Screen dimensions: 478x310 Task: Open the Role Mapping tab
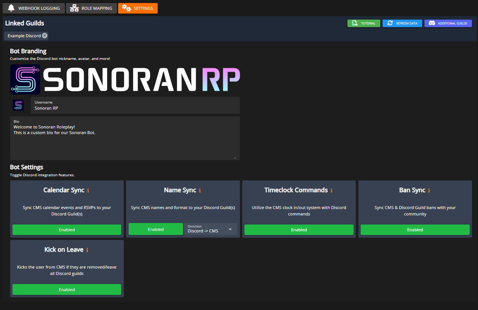tap(91, 8)
